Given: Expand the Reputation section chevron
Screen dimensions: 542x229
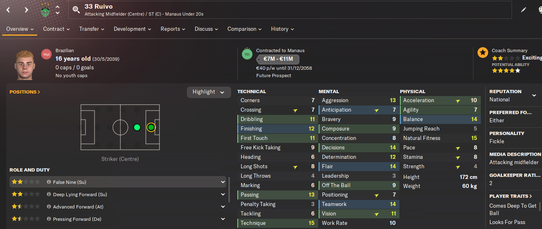Looking at the screenshot, I should click(x=534, y=96).
